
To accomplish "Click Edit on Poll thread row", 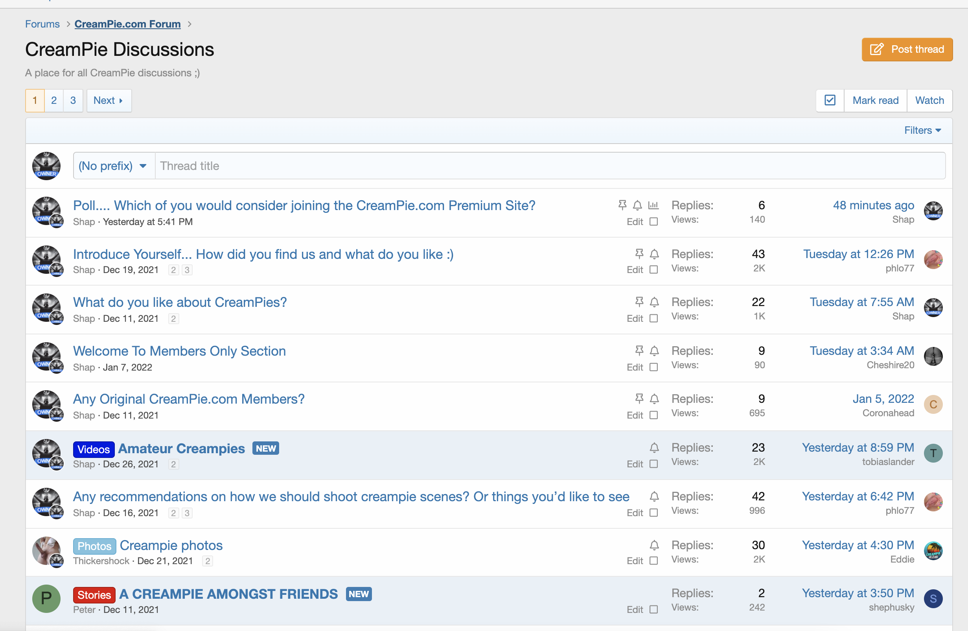I will point(635,222).
